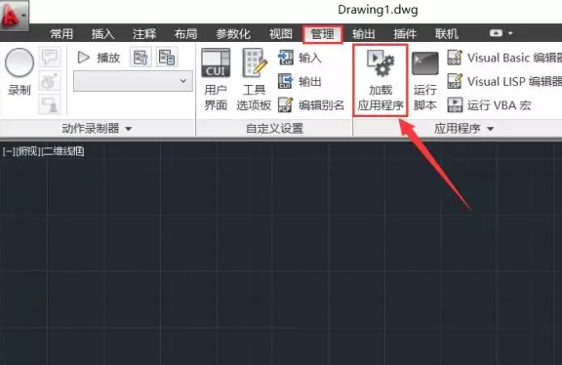The image size is (562, 365).
Task: Click Edit Aliases (编辑别名) button
Action: click(311, 105)
